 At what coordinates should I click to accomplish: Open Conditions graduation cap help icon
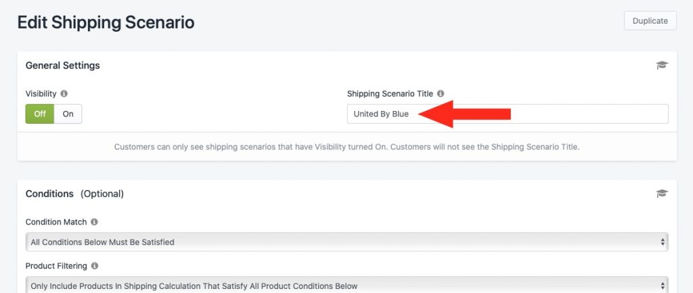[x=662, y=194]
